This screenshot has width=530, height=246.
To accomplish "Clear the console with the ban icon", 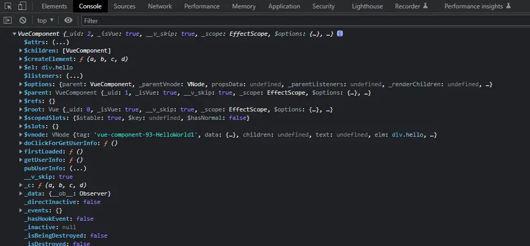I will 23,20.
